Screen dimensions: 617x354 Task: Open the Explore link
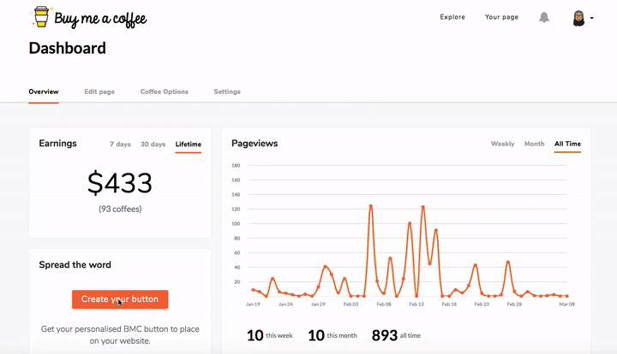point(452,17)
